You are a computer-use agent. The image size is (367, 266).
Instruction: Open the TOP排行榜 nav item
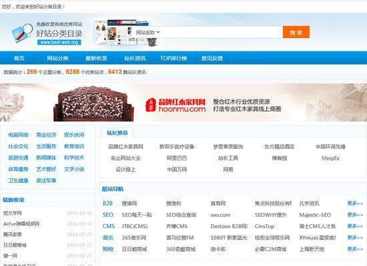click(173, 58)
